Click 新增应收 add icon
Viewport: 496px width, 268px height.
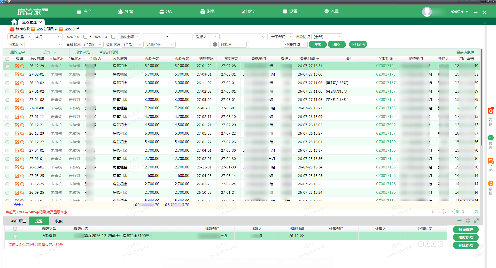point(12,29)
